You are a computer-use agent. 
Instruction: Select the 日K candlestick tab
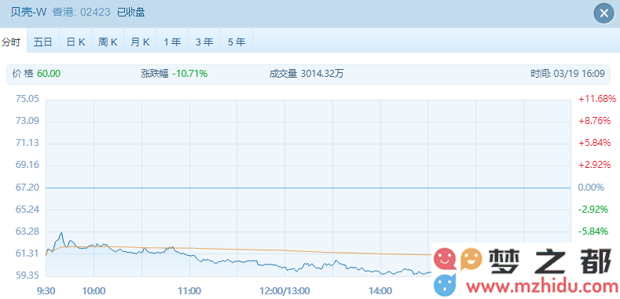click(x=75, y=42)
